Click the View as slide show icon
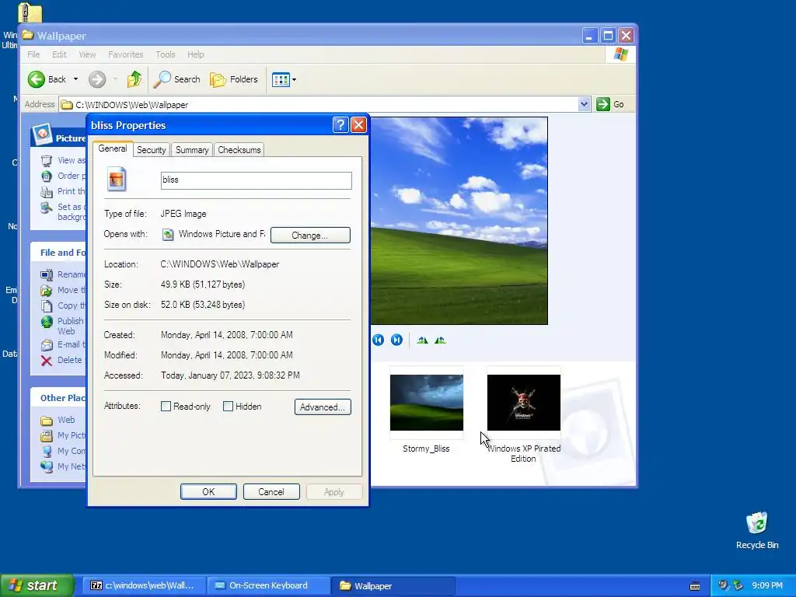Screen dimensions: 796x597 pyautogui.click(x=47, y=160)
